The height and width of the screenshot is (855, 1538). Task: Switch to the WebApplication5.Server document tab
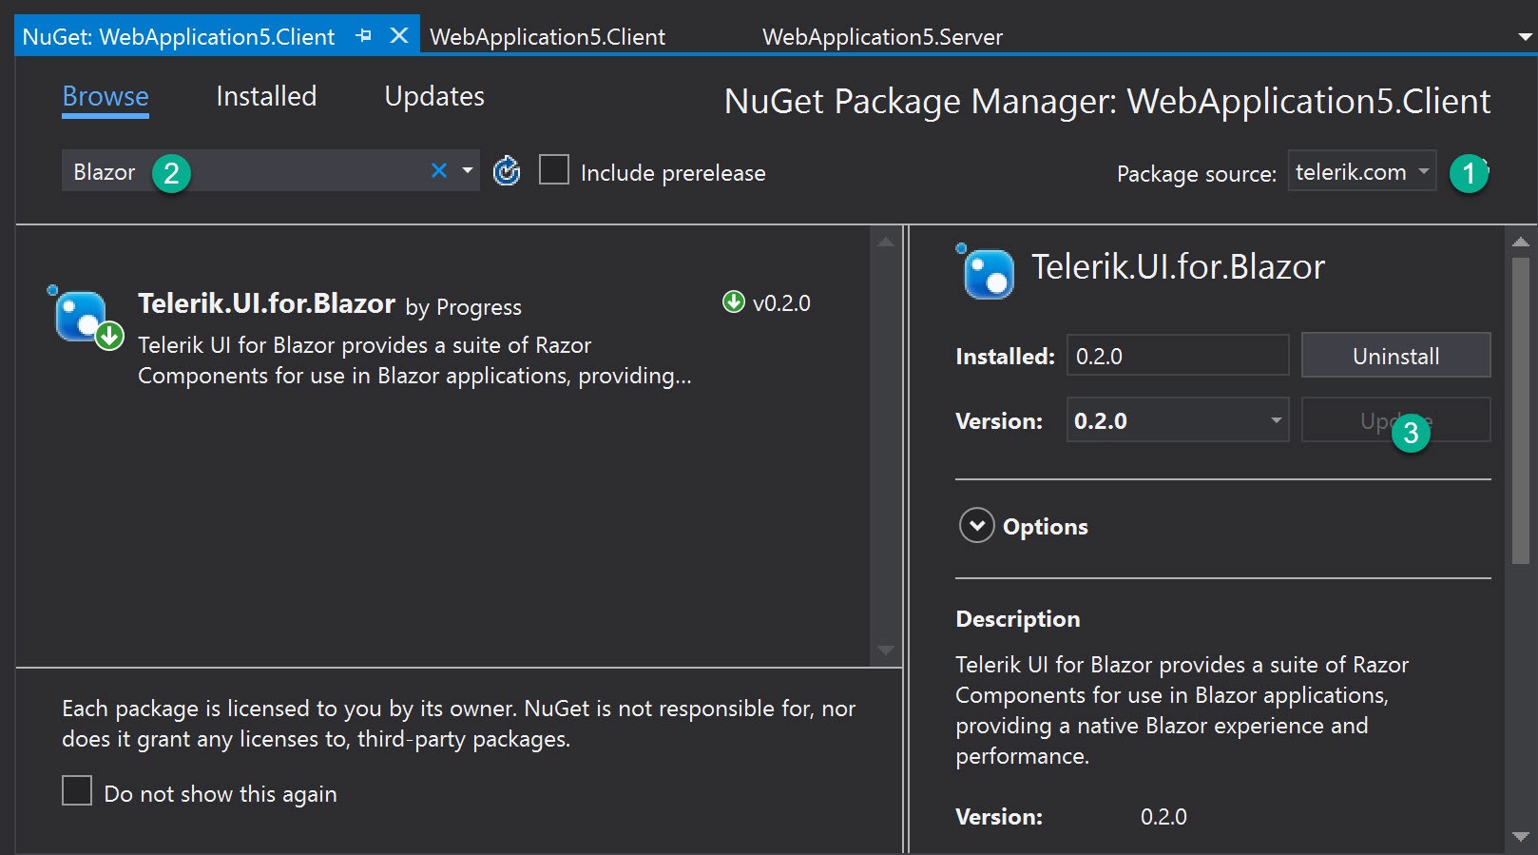pyautogui.click(x=882, y=37)
